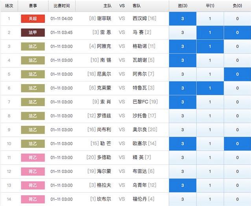This screenshot has width=251, height=206.
Task: Click the 平(1) column header
Action: 210,6
